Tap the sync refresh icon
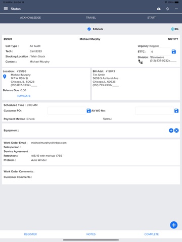182x242 pixels. tap(167, 9)
